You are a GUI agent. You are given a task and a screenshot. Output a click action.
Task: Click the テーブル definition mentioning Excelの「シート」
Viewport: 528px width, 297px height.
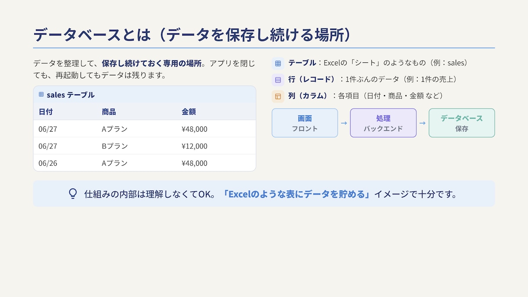[379, 63]
